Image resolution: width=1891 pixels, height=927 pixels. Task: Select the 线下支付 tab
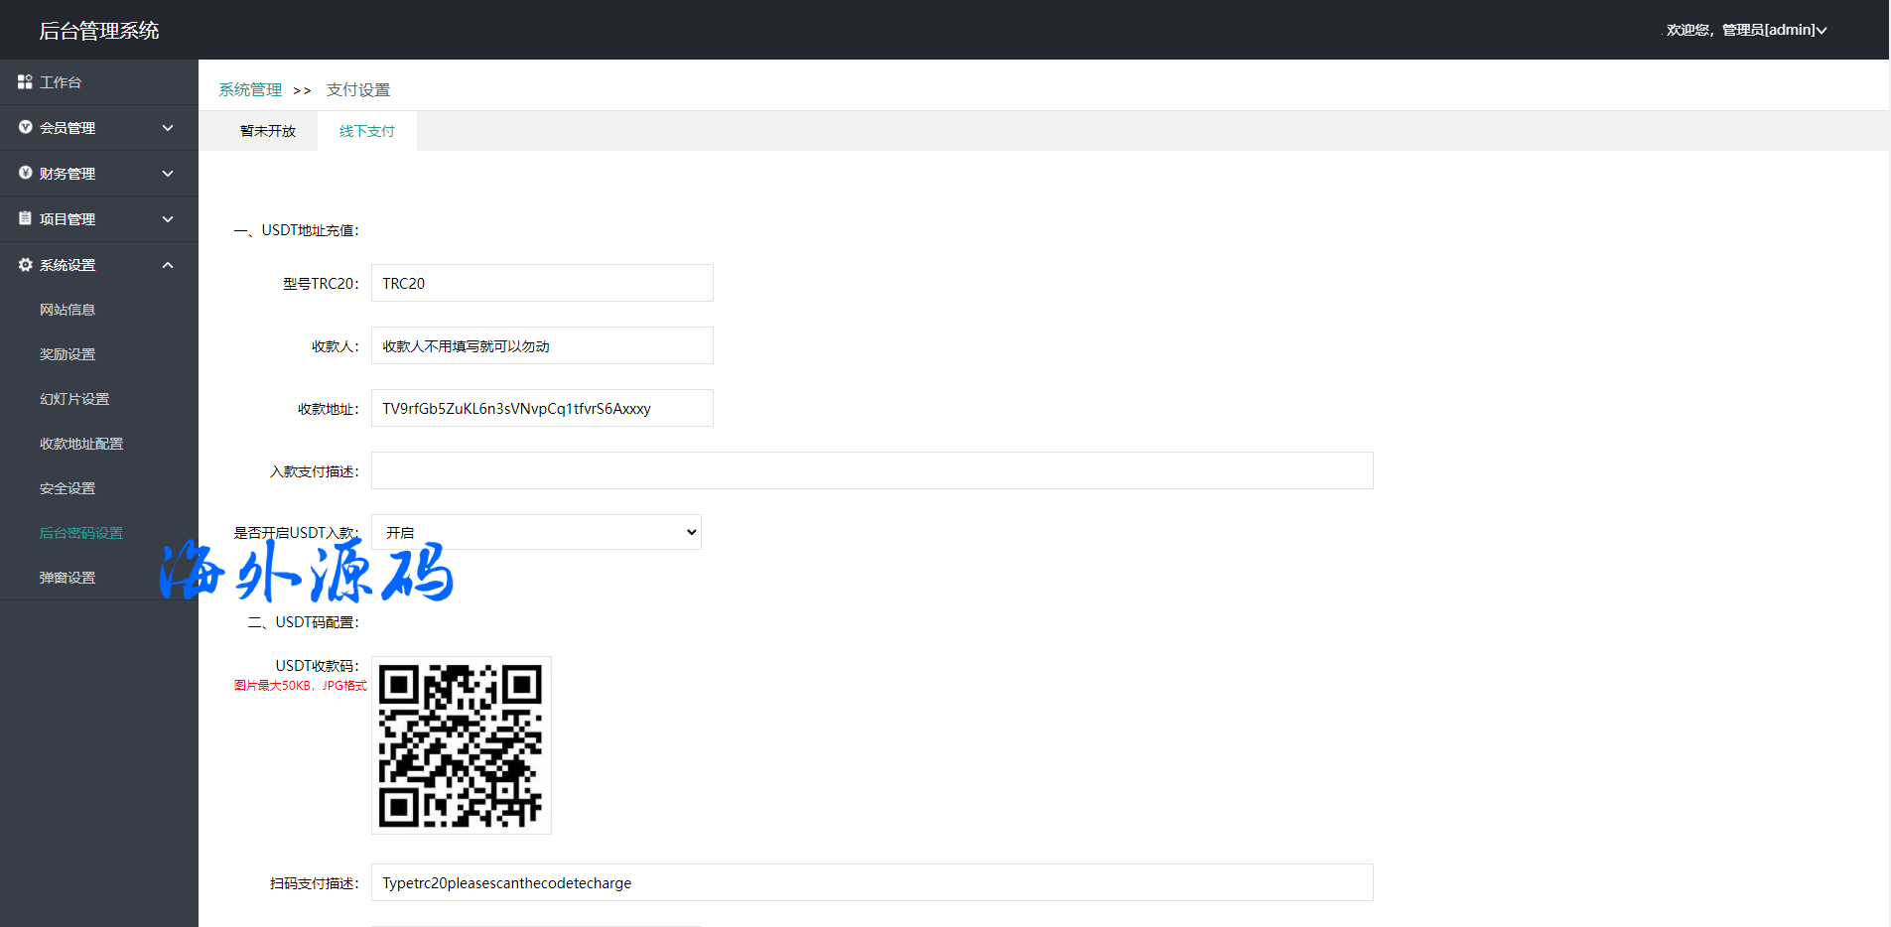click(367, 131)
